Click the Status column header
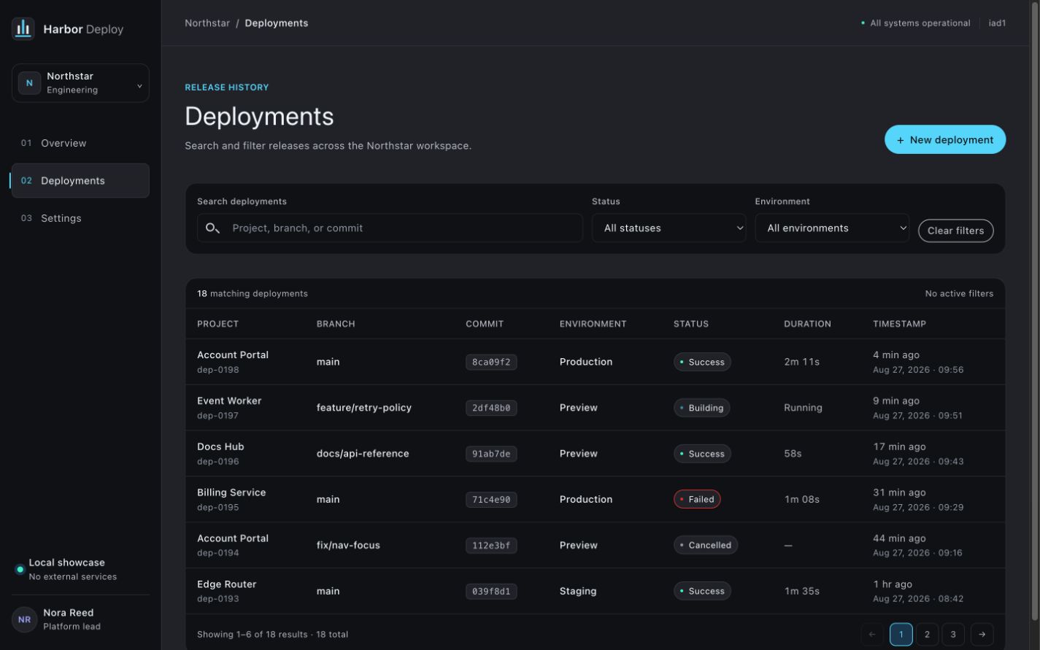The height and width of the screenshot is (650, 1040). 691,324
